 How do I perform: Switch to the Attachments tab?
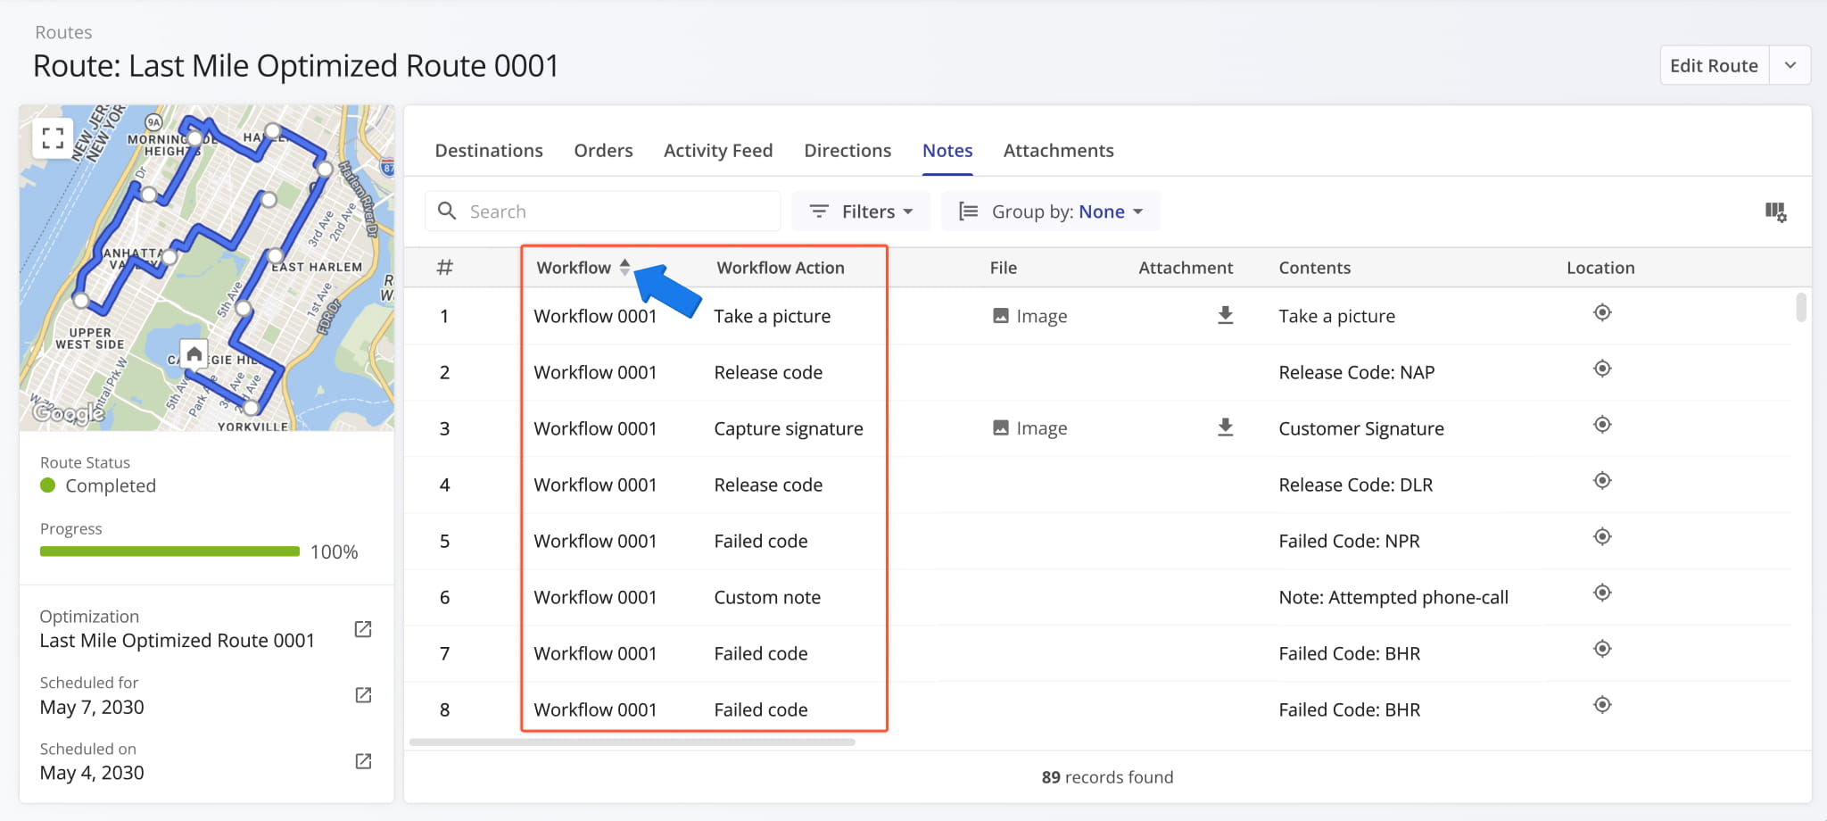1058,151
